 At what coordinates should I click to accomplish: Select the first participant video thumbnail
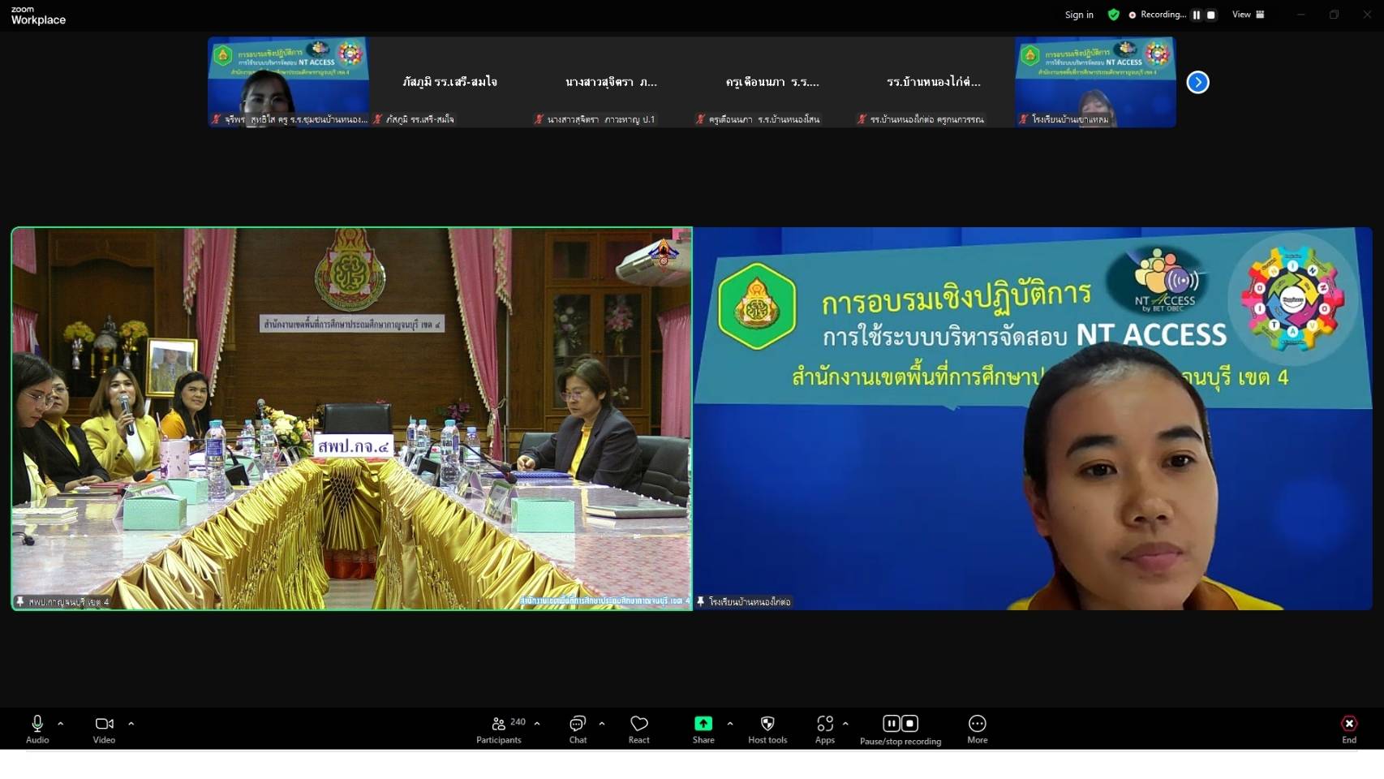point(289,82)
